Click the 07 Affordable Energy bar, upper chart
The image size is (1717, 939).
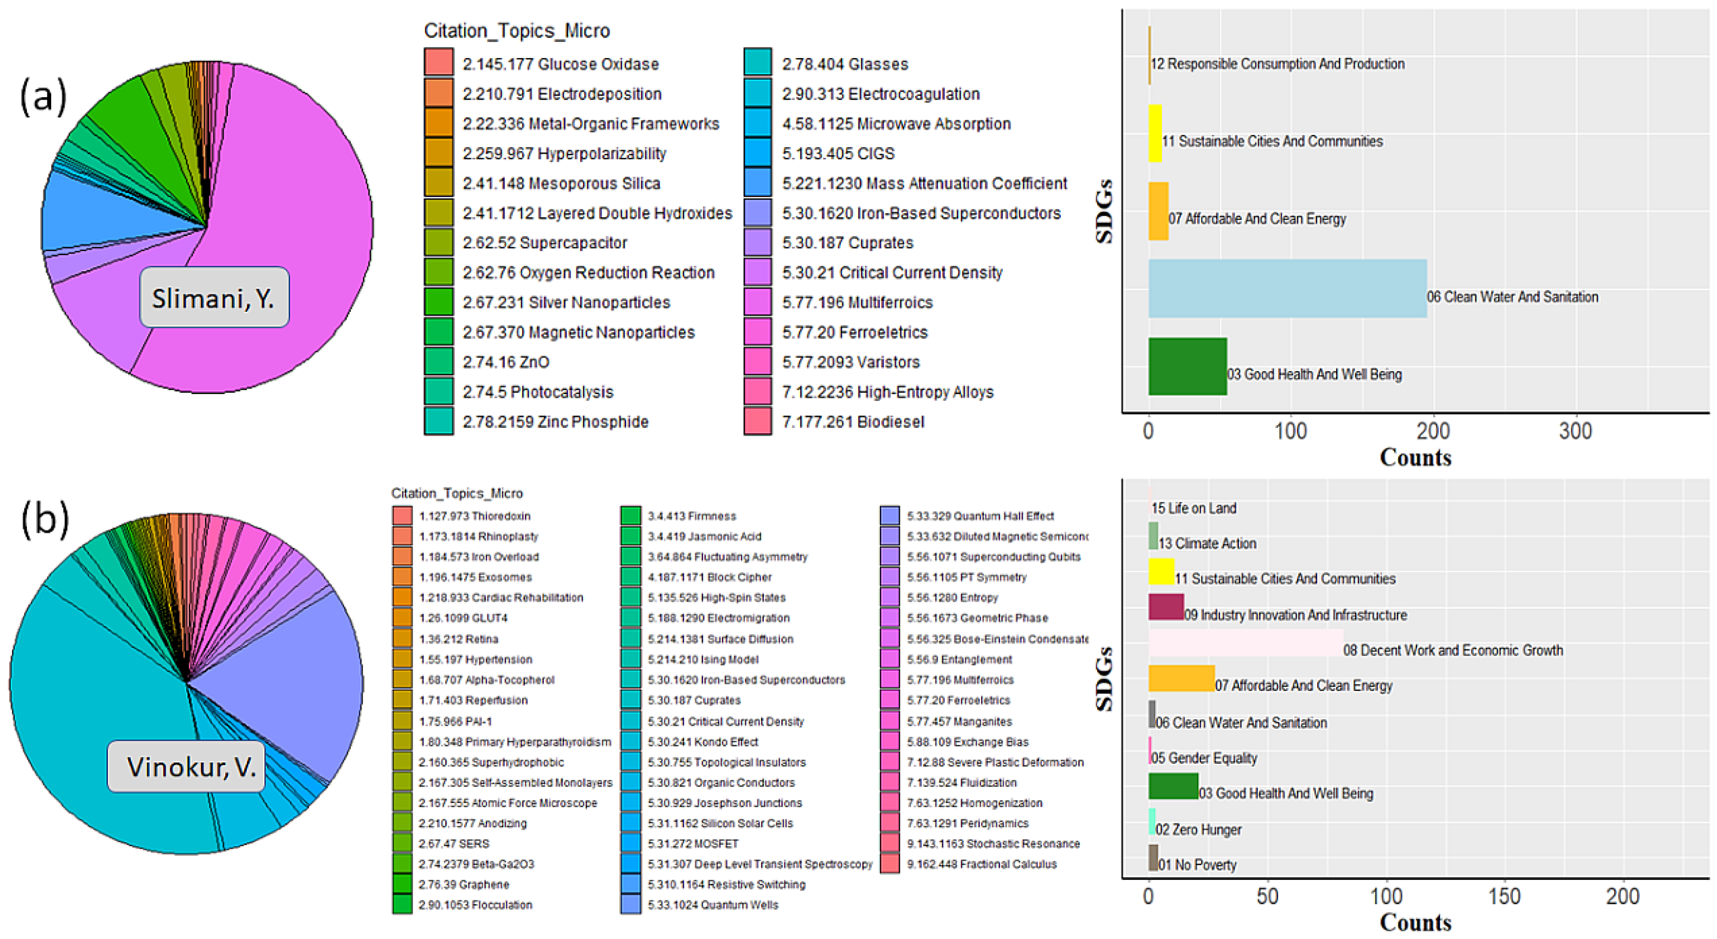(x=1158, y=211)
